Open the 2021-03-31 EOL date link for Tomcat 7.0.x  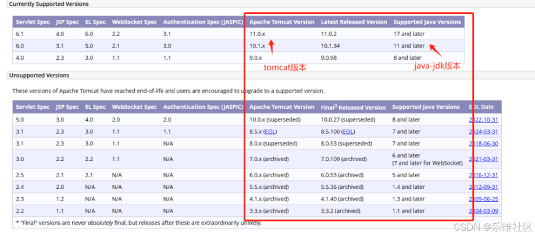point(483,159)
